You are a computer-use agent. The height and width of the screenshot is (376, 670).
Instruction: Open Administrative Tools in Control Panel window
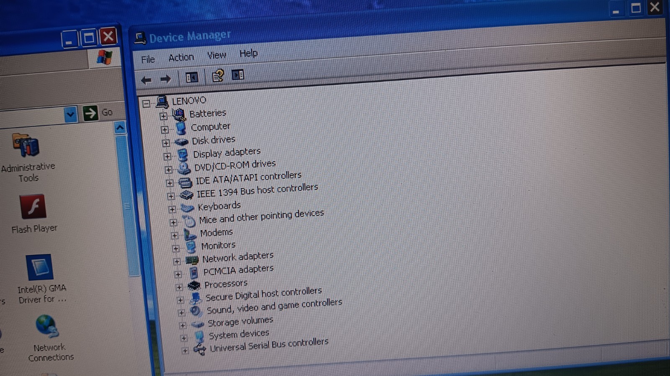[x=28, y=158]
